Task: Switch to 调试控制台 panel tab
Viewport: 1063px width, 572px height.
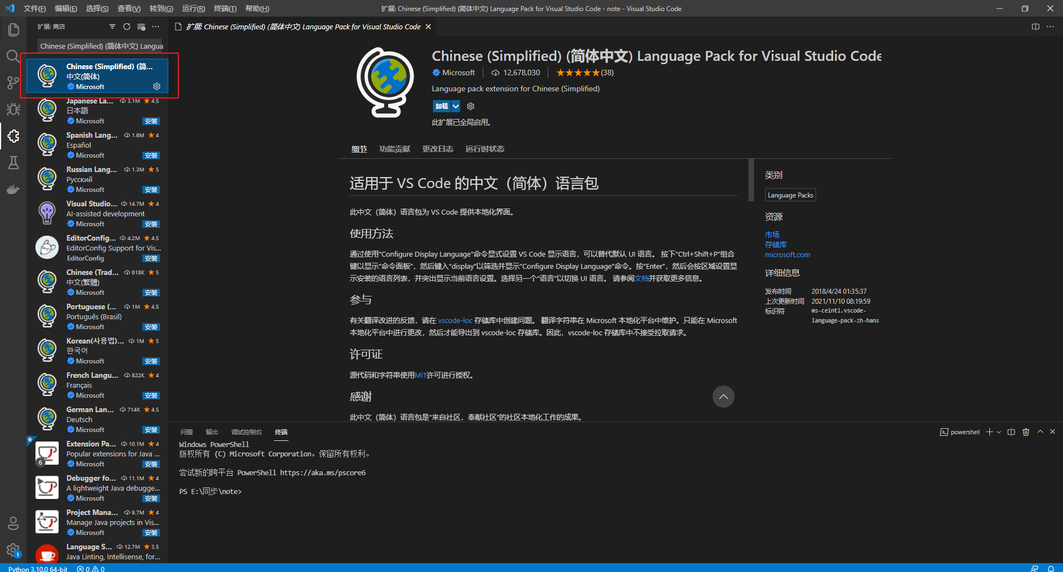Action: point(246,432)
